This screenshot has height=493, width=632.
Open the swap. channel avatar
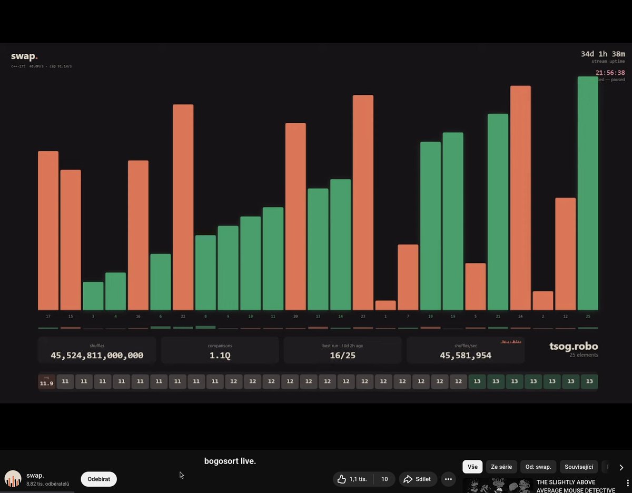point(13,479)
